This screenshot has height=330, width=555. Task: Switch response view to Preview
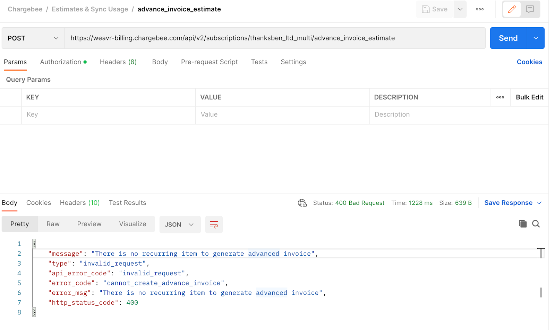[89, 224]
